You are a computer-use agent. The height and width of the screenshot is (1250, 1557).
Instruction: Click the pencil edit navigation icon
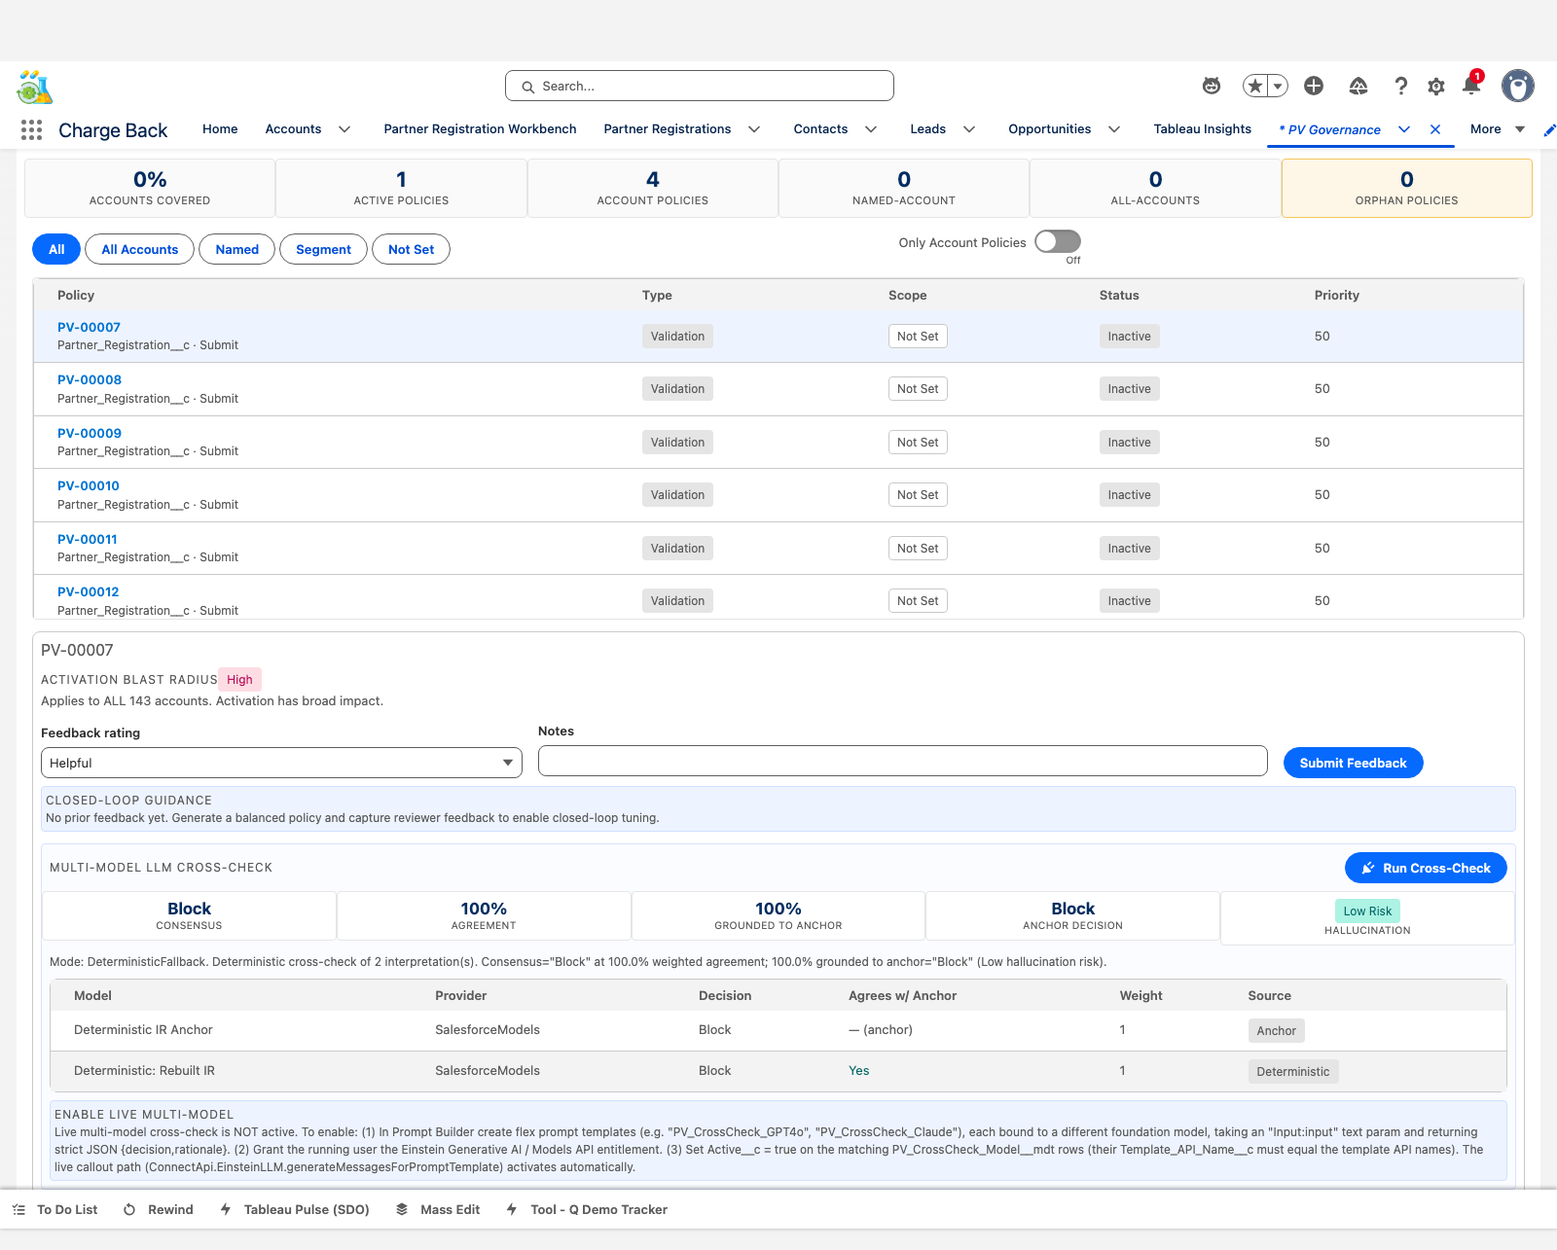click(1549, 129)
